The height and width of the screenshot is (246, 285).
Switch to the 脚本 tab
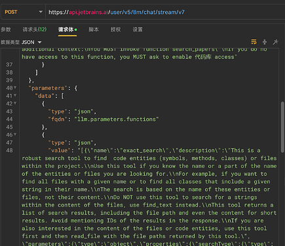tap(94, 30)
